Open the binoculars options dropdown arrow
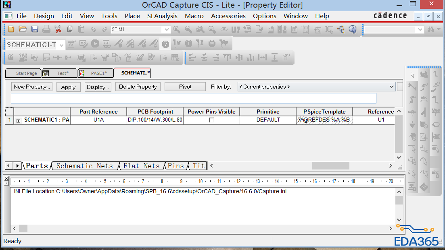The image size is (445, 250). [439, 29]
